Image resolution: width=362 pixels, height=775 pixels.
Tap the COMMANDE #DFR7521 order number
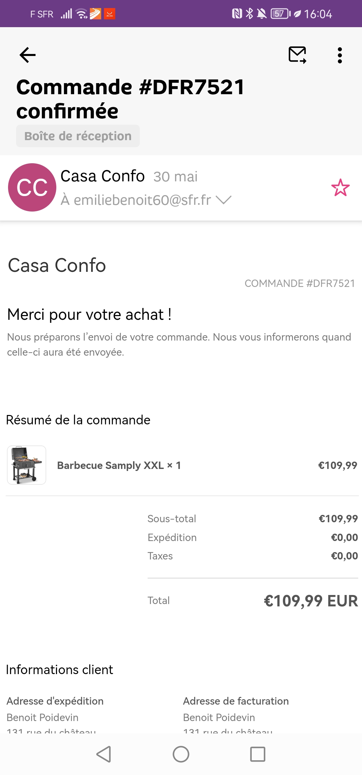(x=300, y=284)
